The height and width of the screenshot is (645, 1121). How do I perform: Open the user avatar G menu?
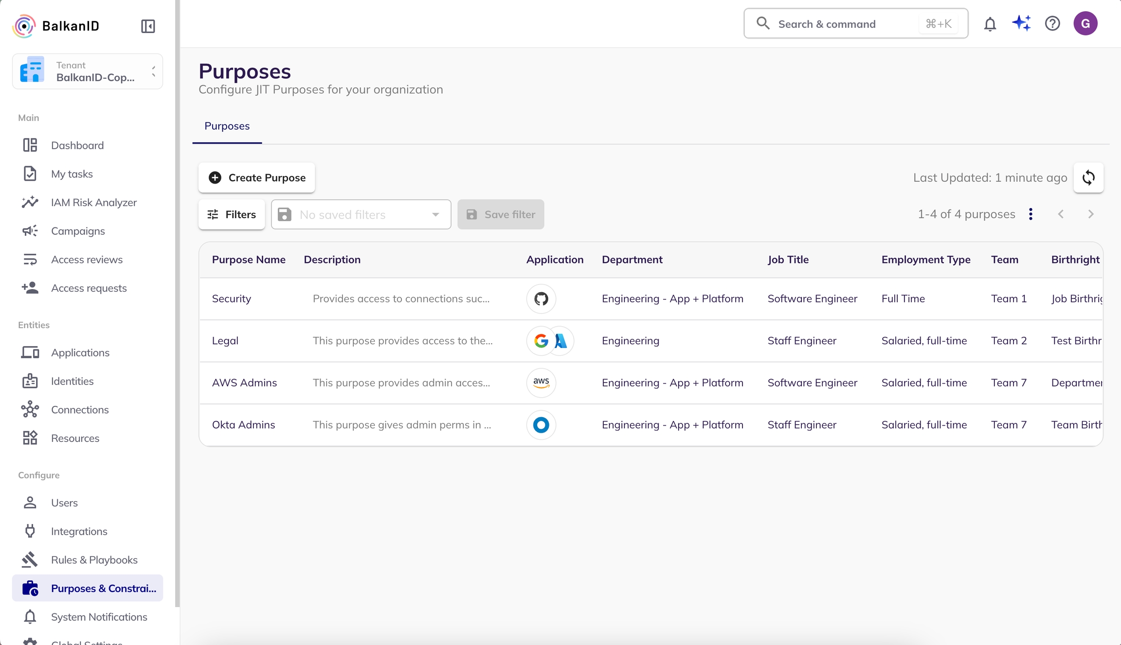[x=1085, y=23]
